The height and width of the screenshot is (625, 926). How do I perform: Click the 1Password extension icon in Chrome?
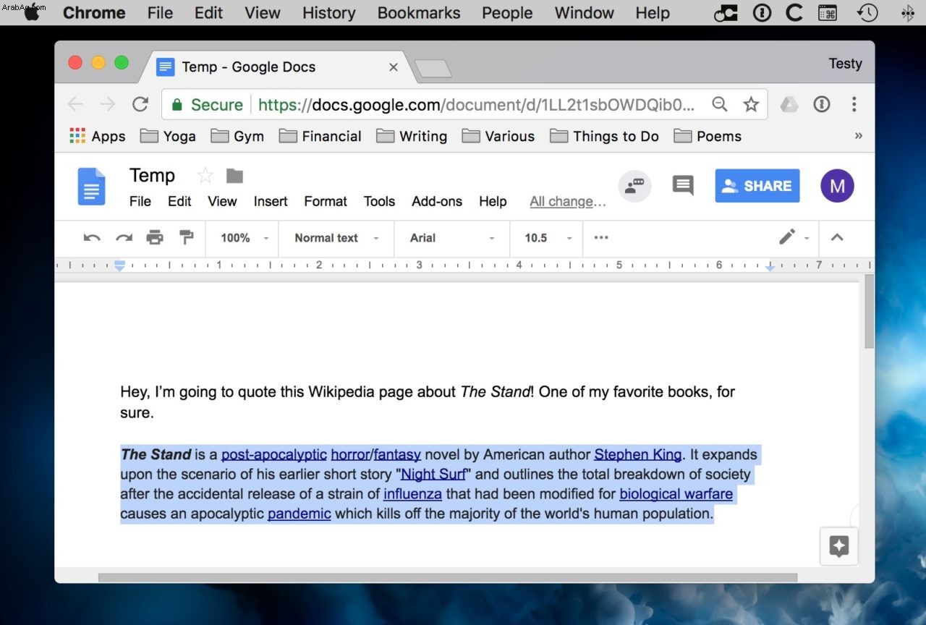[x=821, y=104]
